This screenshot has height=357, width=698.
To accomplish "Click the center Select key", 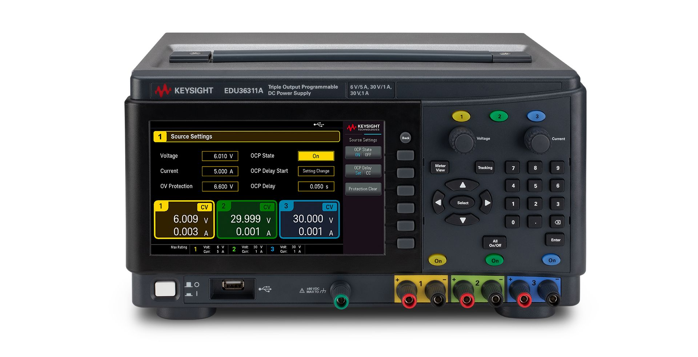I will point(463,203).
